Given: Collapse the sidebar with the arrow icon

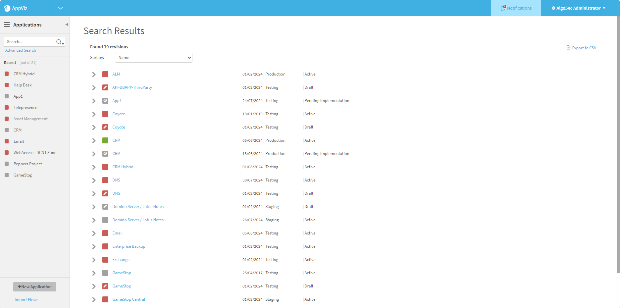Looking at the screenshot, I should 67,25.
